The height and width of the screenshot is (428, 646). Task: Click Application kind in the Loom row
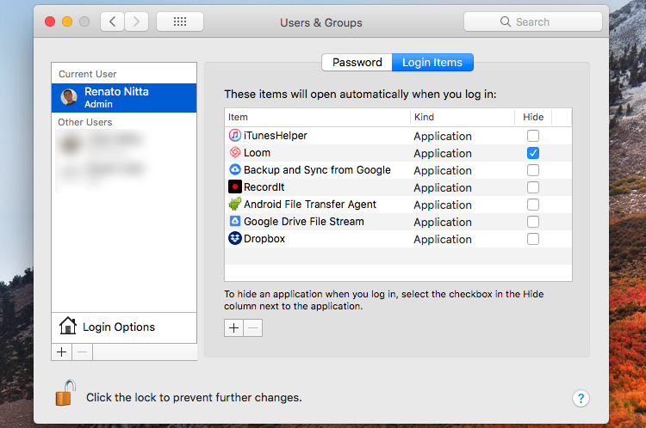click(443, 153)
